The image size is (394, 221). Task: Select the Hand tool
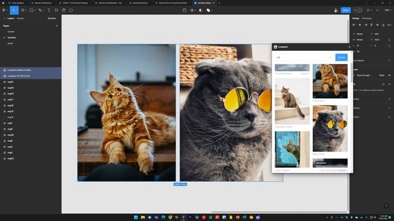(x=63, y=10)
